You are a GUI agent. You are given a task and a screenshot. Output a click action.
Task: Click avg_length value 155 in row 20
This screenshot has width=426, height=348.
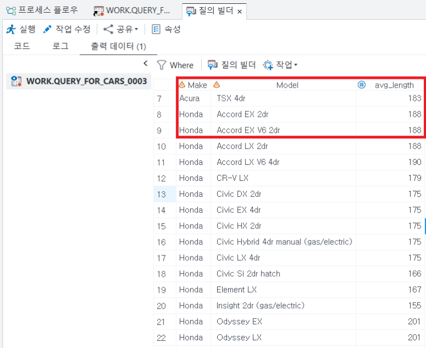(x=390, y=306)
